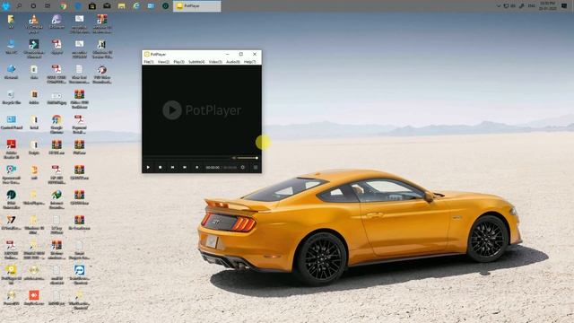Click on the PotPlayer seek bar

pyautogui.click(x=187, y=158)
